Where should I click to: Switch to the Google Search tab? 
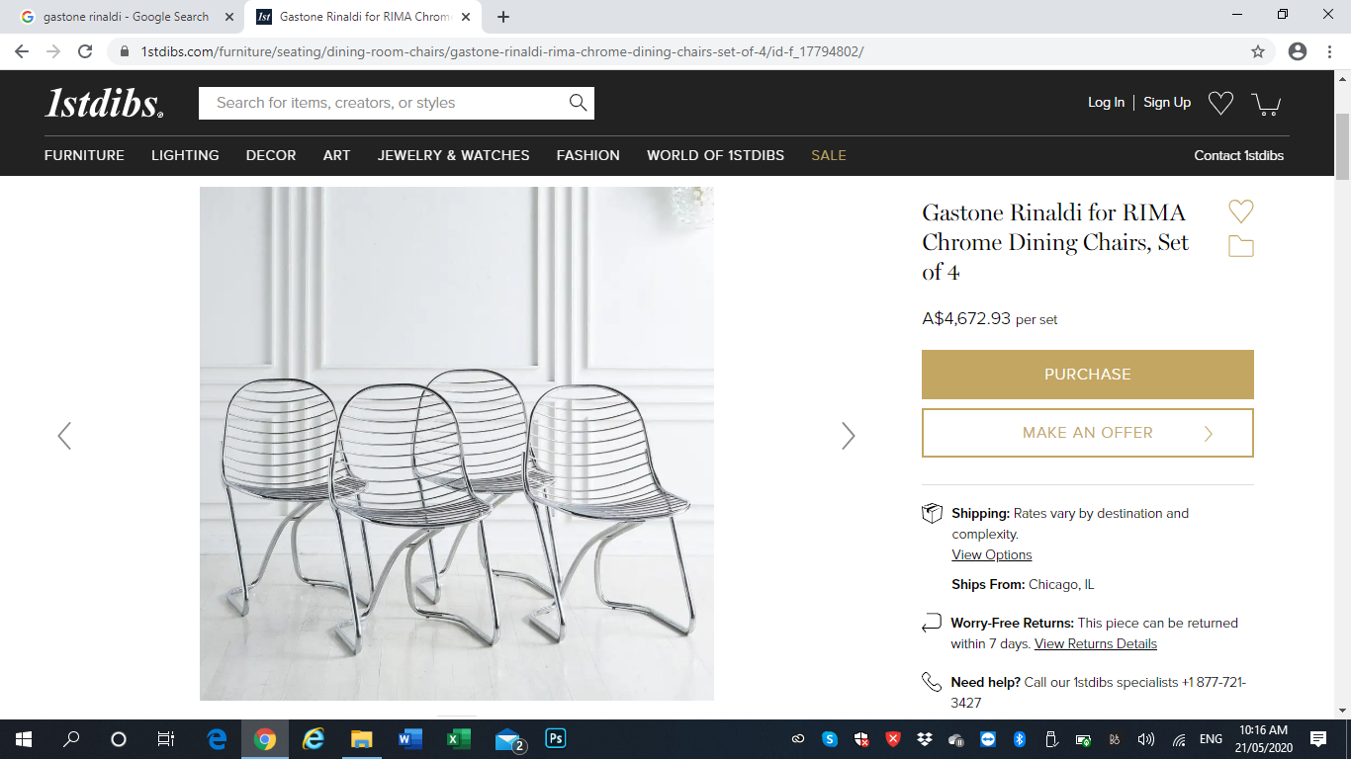coord(124,17)
